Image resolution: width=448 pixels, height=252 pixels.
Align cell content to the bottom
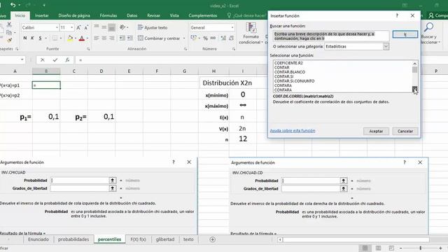(112, 27)
